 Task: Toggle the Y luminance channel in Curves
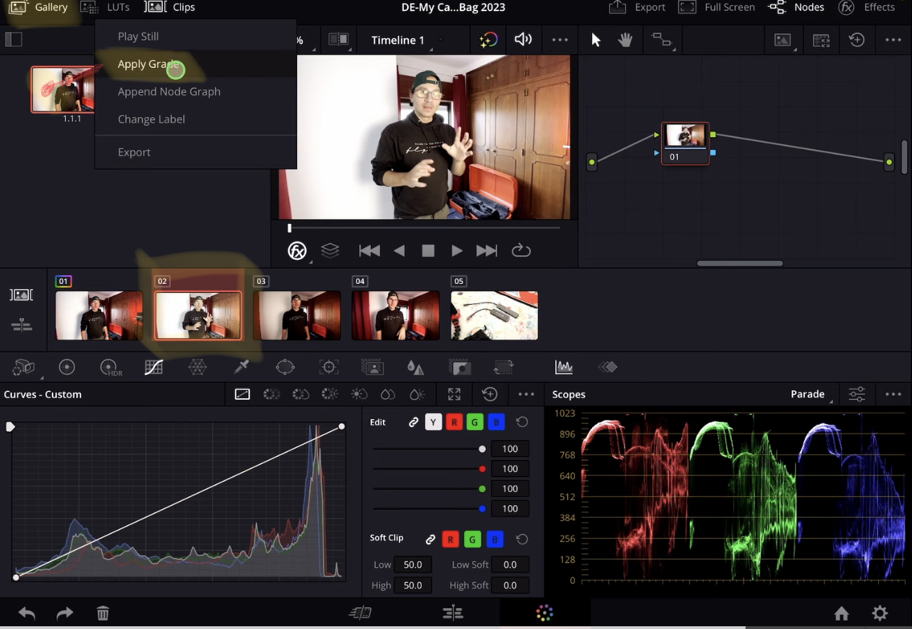pos(433,422)
